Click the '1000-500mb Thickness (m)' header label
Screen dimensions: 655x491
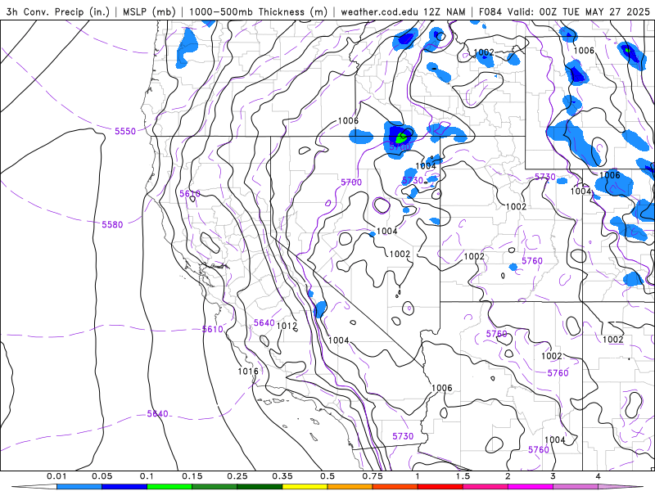[258, 11]
